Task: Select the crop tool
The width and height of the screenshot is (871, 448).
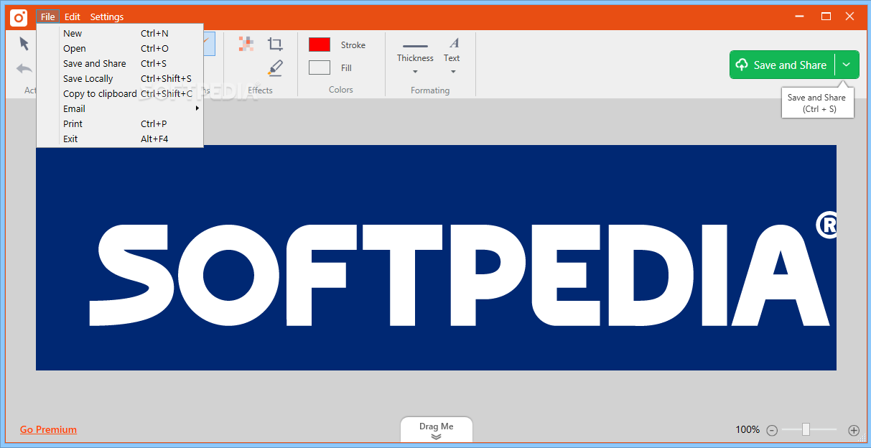Action: coord(275,44)
